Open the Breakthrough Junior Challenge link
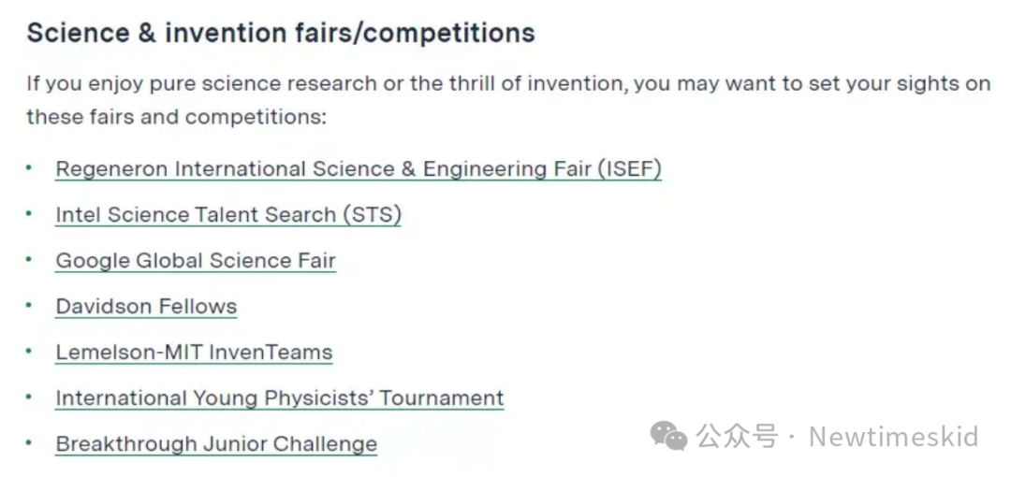1011x477 pixels. (216, 444)
